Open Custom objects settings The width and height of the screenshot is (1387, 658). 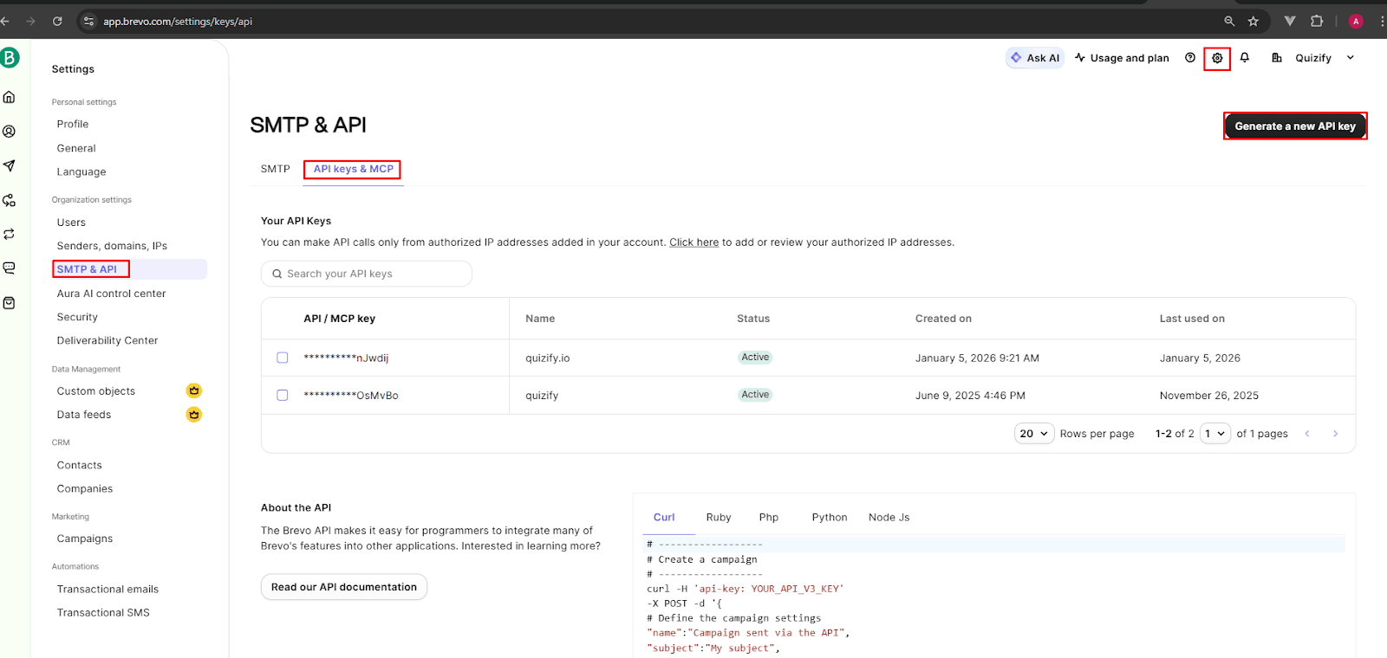point(96,391)
